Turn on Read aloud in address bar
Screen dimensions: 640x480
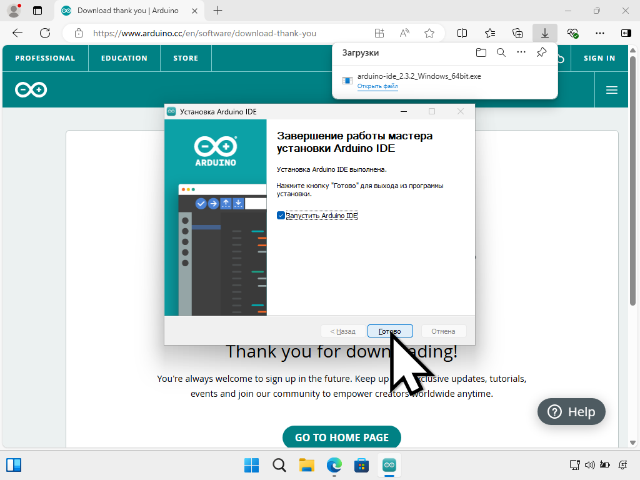[404, 33]
